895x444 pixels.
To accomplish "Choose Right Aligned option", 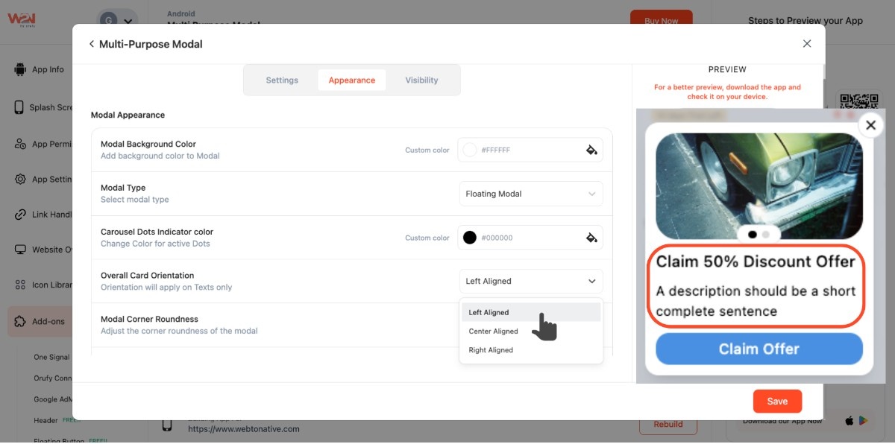I will (490, 350).
